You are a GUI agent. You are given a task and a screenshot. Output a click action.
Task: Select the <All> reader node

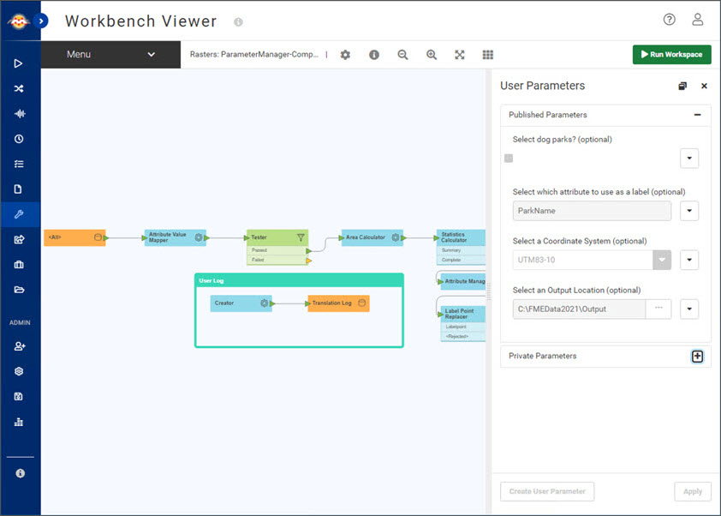click(75, 237)
